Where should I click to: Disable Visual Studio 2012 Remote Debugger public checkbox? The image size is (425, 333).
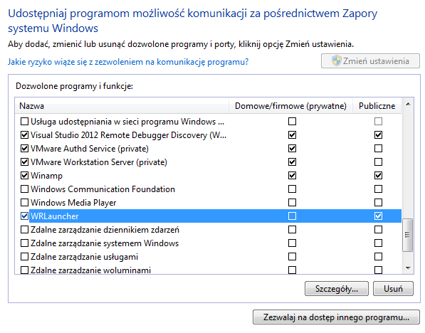point(379,135)
